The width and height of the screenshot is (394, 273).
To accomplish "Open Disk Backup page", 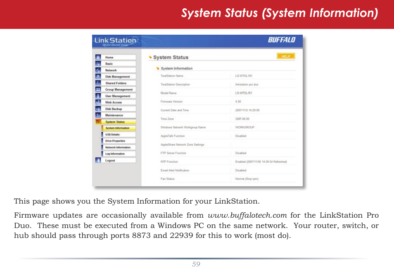I will 119,109.
